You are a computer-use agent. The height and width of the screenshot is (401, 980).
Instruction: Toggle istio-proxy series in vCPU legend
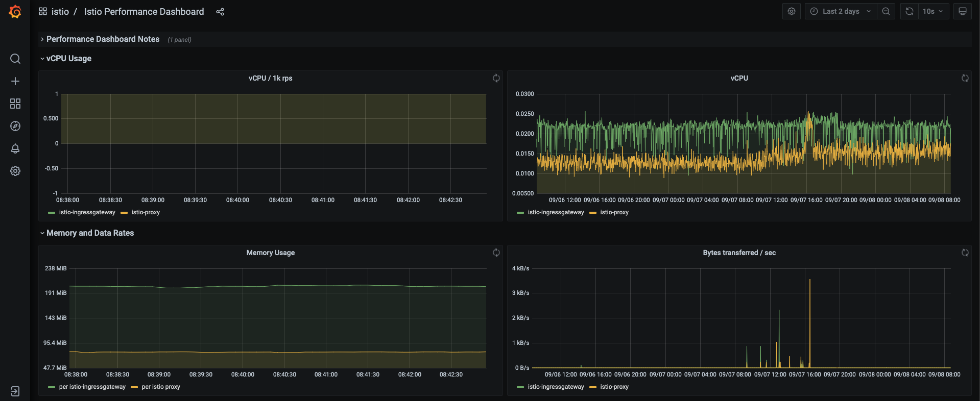click(x=614, y=212)
